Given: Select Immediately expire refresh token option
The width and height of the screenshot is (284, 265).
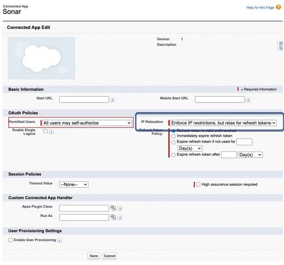Looking at the screenshot, I should 174,136.
